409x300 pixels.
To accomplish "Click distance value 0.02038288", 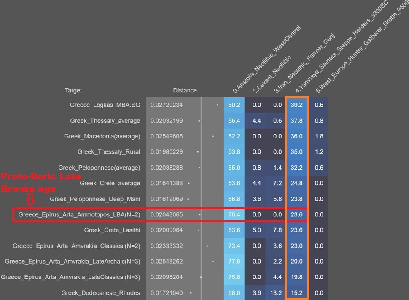I will [x=167, y=168].
